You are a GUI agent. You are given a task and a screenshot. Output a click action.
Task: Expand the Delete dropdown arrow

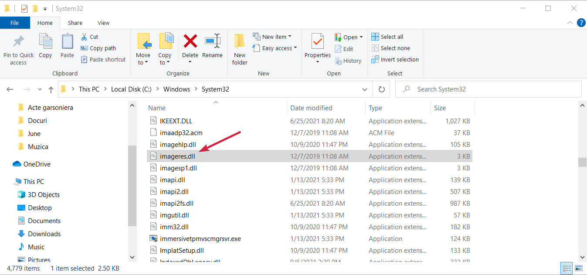[x=190, y=62]
